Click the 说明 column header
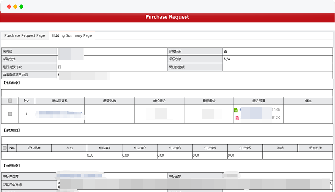The image size is (335, 192). 280,148
